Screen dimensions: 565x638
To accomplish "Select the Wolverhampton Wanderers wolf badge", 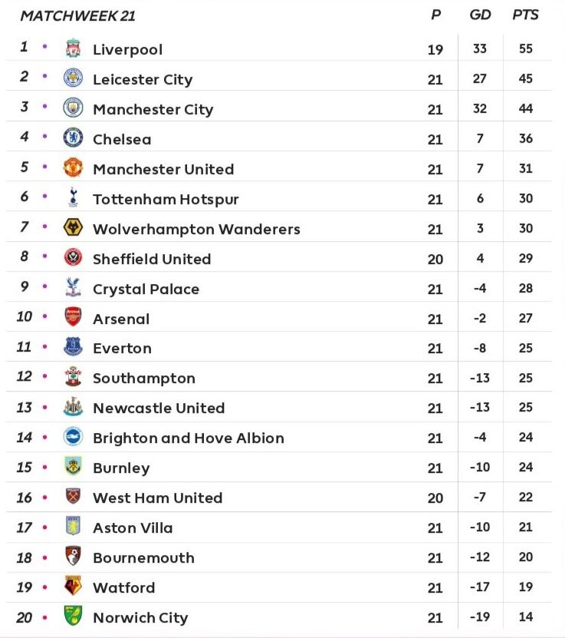I will pos(73,227).
